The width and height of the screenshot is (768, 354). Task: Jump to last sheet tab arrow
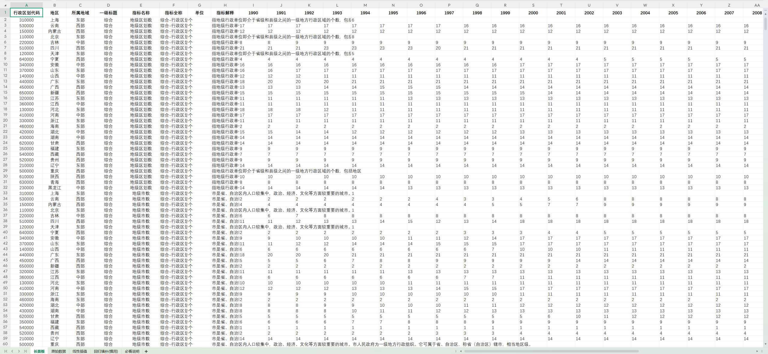point(25,351)
